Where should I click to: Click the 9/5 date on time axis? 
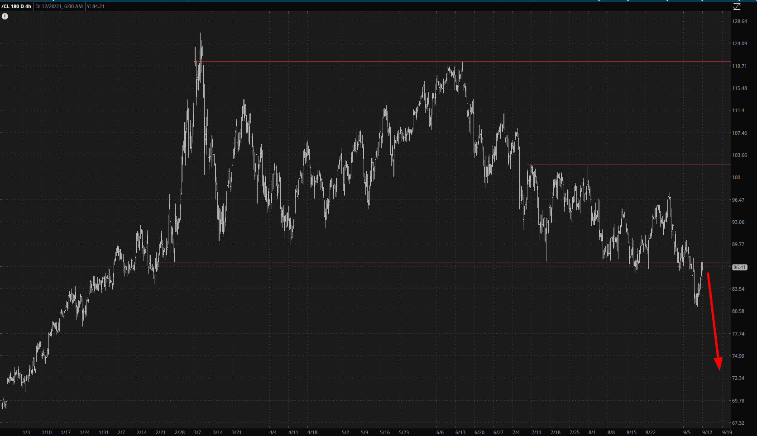(x=687, y=432)
